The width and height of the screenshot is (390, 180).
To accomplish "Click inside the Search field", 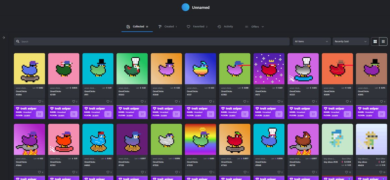I will [x=151, y=41].
